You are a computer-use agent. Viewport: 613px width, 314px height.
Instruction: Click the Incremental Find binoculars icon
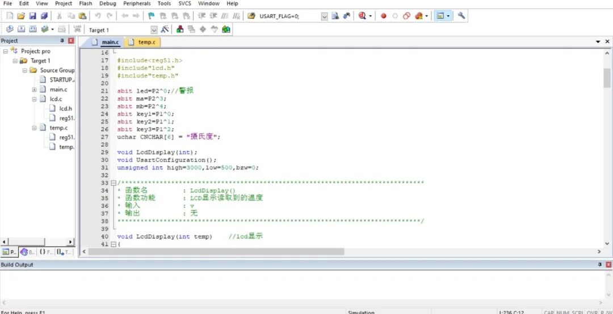click(x=346, y=16)
